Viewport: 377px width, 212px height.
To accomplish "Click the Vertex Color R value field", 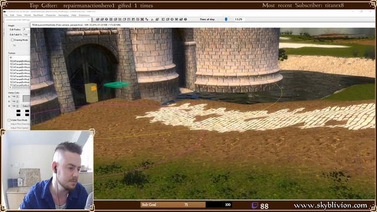I will click(14, 97).
